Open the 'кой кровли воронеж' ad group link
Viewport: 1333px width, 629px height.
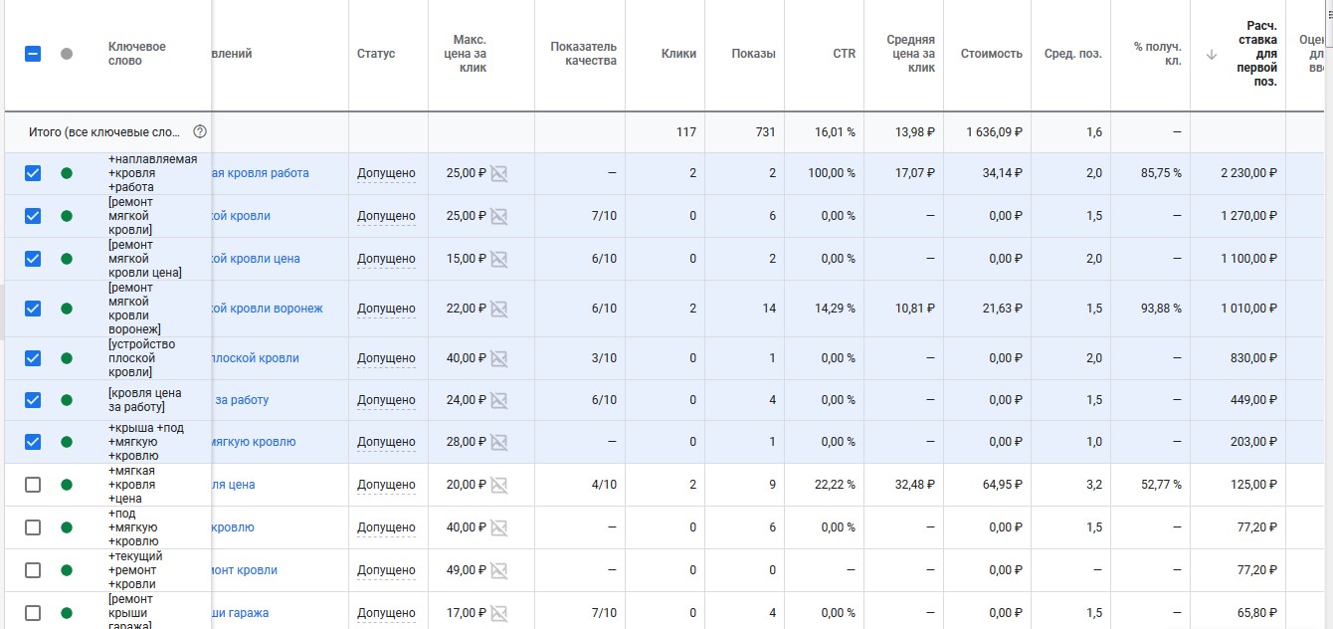268,309
